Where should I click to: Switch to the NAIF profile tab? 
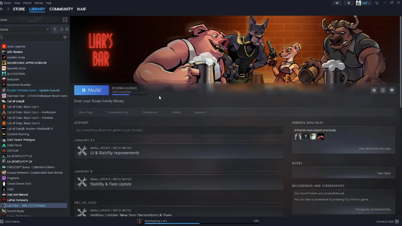(82, 9)
